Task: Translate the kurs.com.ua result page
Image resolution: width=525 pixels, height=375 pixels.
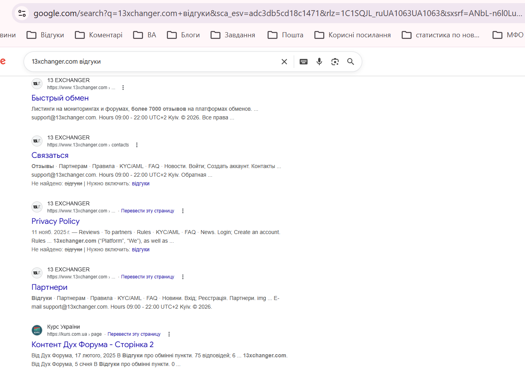Action: 134,334
